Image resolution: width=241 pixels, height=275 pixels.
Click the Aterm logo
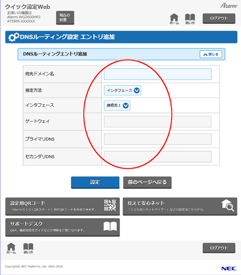[x=229, y=6]
